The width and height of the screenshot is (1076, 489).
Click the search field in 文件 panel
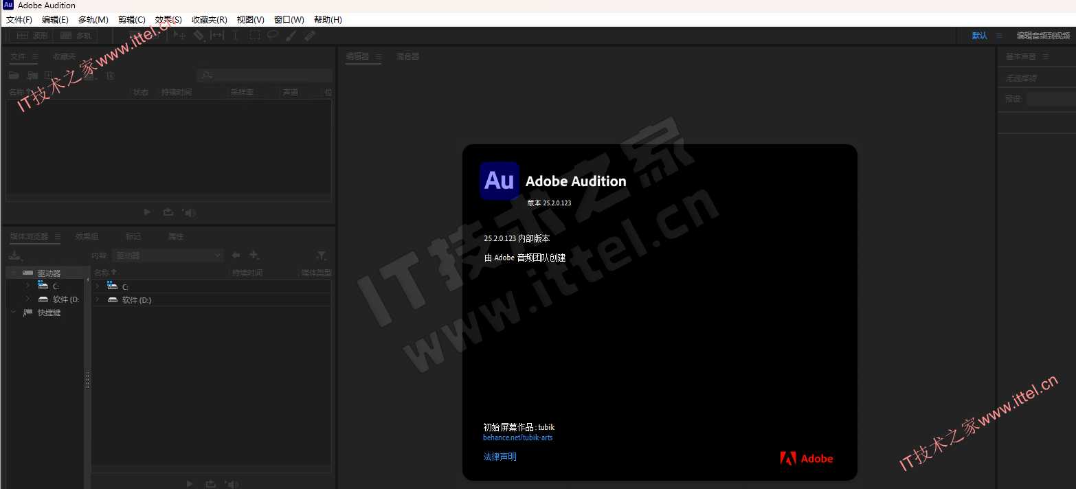click(x=265, y=76)
